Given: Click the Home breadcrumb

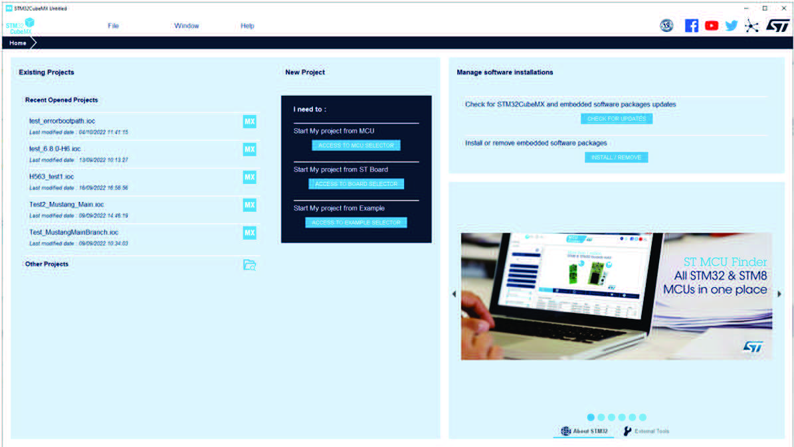Looking at the screenshot, I should point(18,43).
